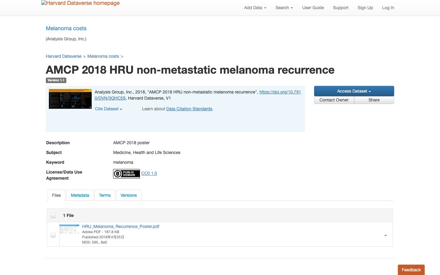Click the Contact Owner button

(334, 100)
